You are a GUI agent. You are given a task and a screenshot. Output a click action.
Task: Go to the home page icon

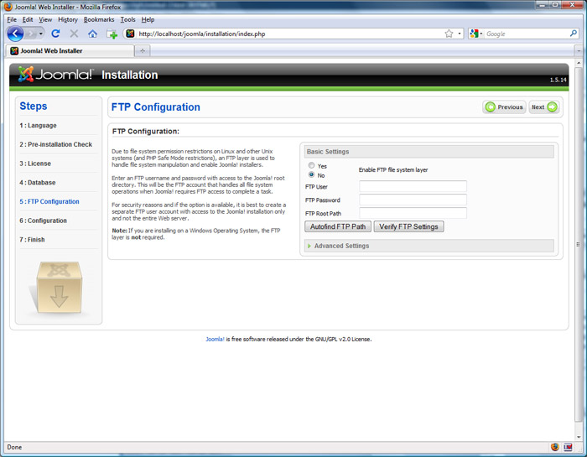pos(92,34)
